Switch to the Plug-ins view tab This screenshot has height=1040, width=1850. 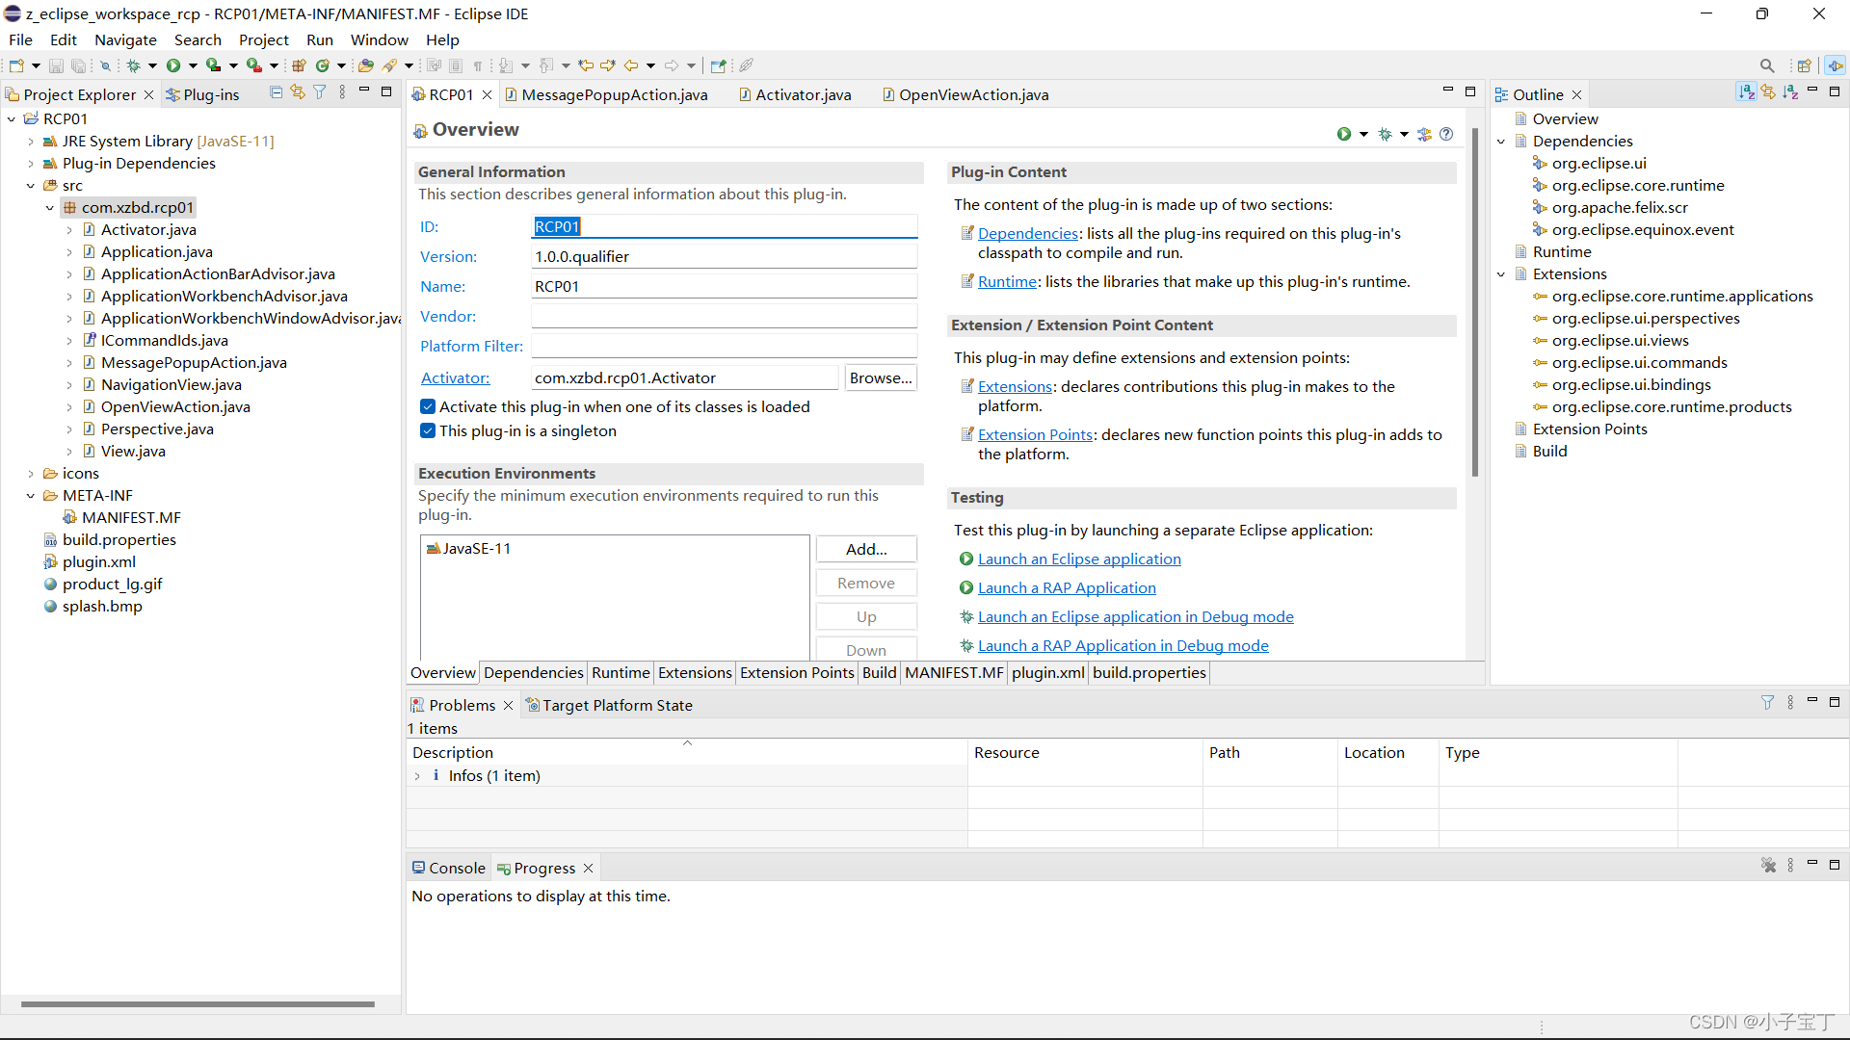[x=202, y=94]
